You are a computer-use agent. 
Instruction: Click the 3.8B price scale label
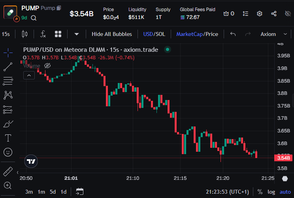(x=282, y=93)
